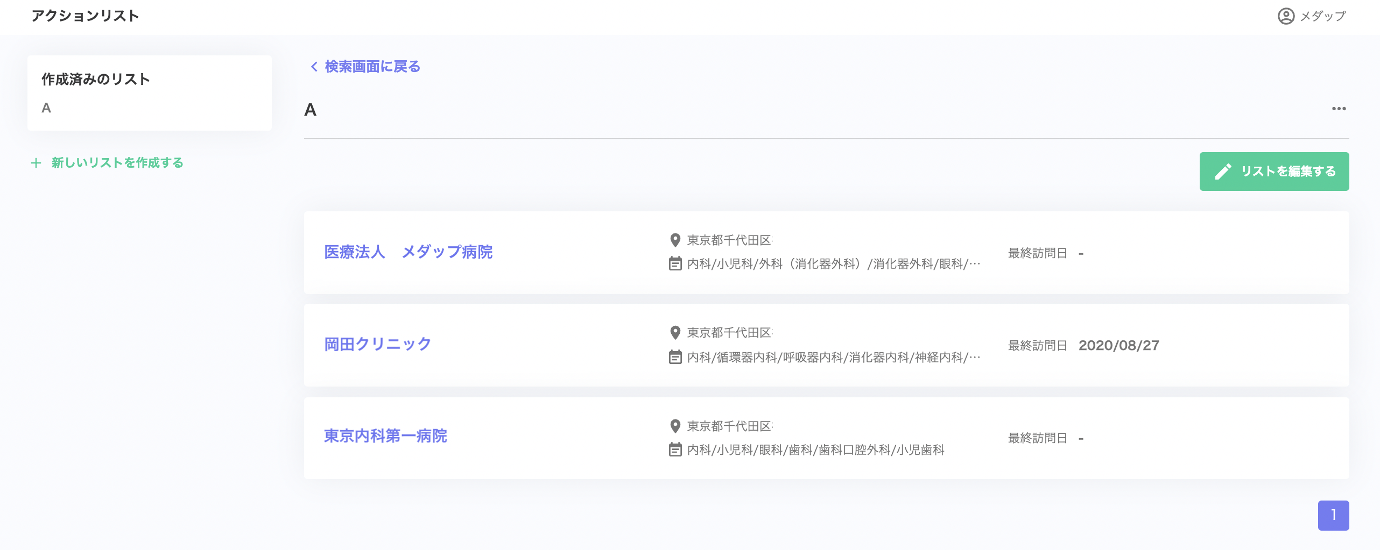Click the メダップ username text
The height and width of the screenshot is (550, 1380).
tap(1323, 16)
